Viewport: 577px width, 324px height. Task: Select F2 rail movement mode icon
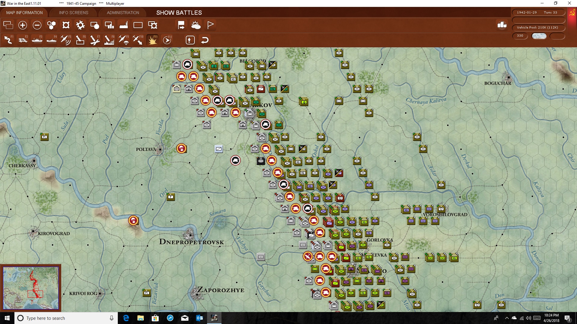[23, 40]
